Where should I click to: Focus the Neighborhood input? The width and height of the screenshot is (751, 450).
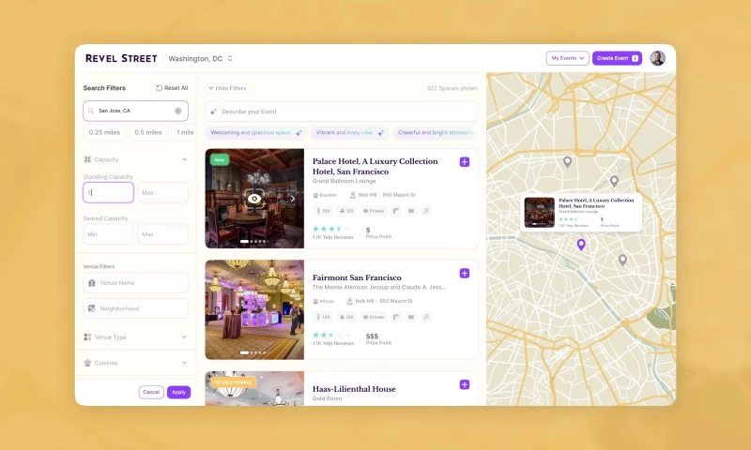[x=135, y=309]
